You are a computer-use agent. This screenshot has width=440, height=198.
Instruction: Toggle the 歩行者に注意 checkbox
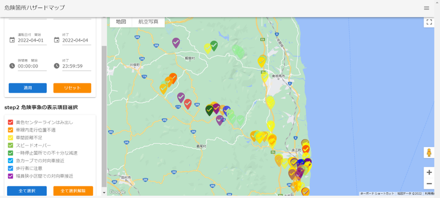[x=10, y=168]
